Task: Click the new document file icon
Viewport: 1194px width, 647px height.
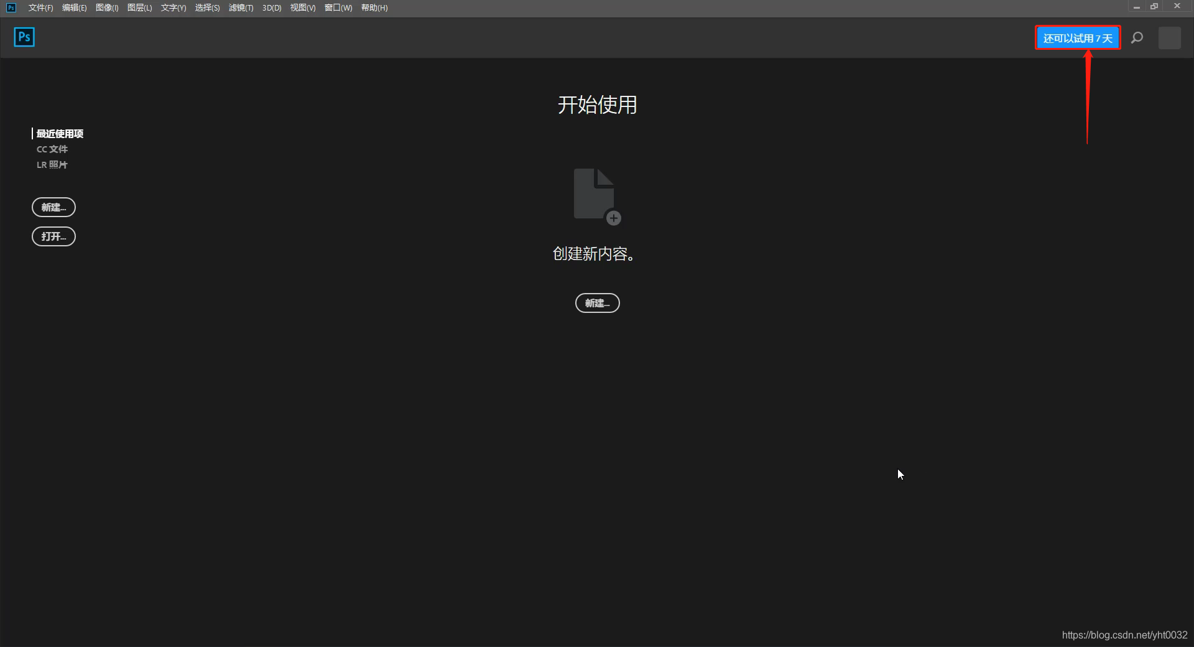Action: click(x=597, y=197)
